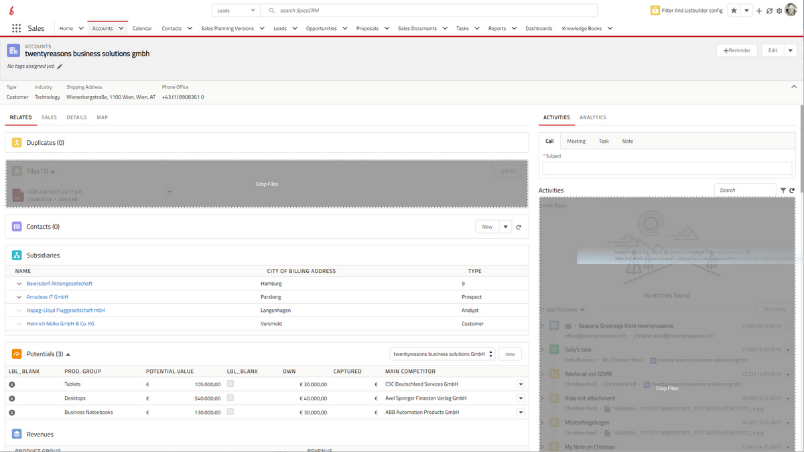Click the Accounts module icon beside title

point(13,50)
